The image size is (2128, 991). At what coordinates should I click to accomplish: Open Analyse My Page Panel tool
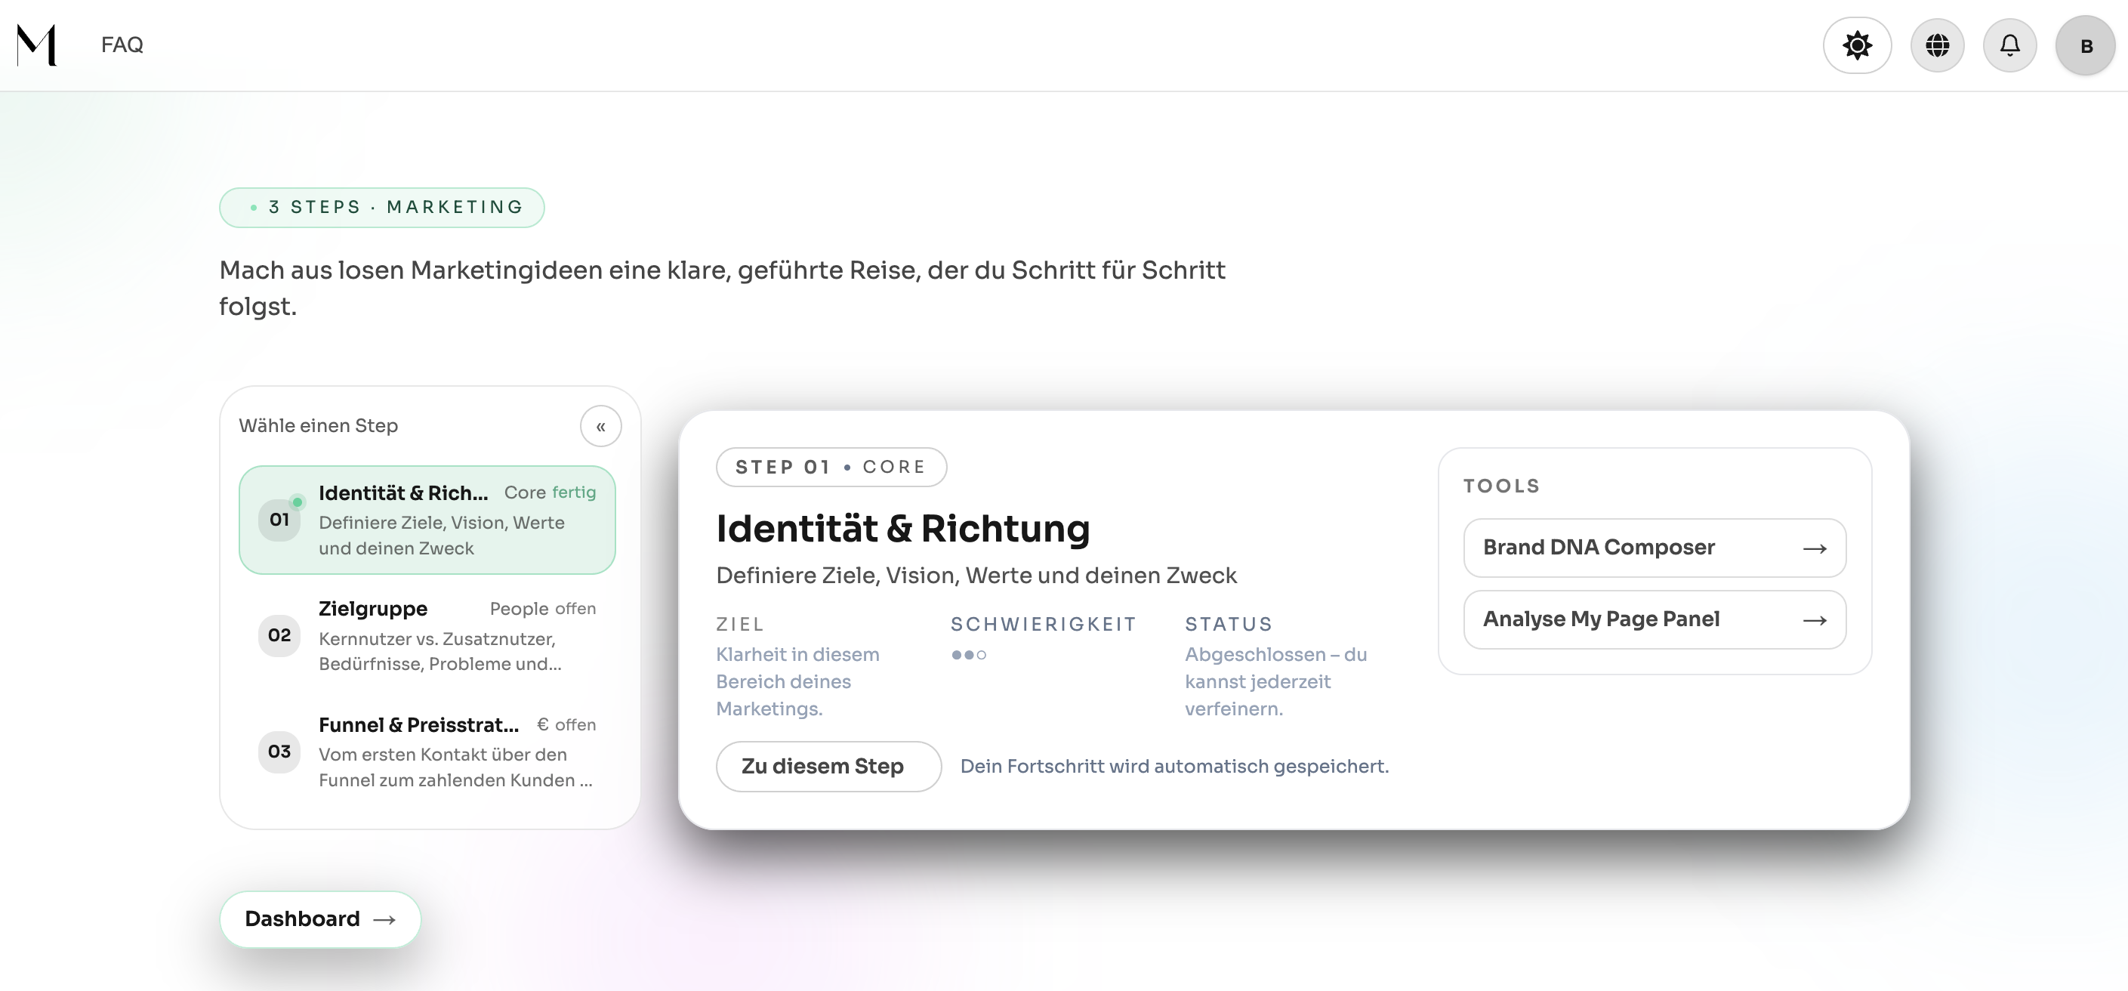1655,619
